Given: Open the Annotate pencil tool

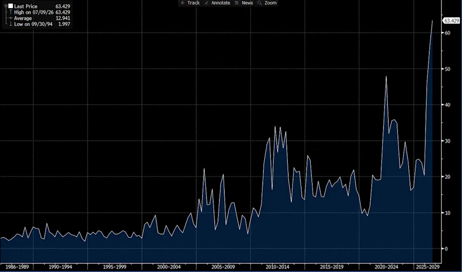Looking at the screenshot, I should click(217, 3).
